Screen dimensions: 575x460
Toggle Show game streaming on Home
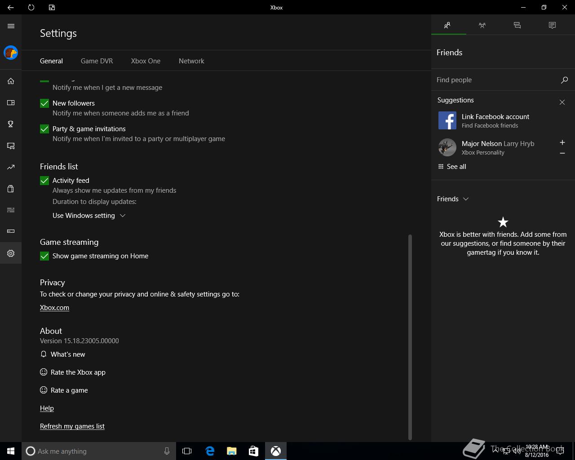point(44,256)
